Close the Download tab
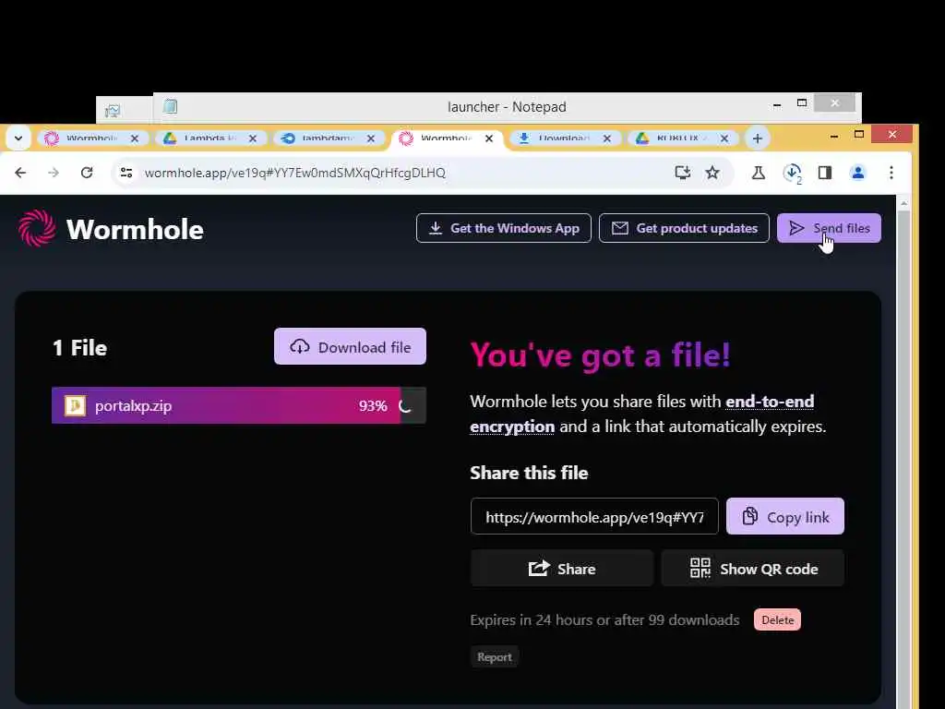Viewport: 945px width, 709px height. click(607, 138)
